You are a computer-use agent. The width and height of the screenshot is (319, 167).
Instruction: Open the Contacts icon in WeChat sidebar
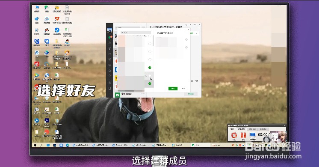coord(109,43)
